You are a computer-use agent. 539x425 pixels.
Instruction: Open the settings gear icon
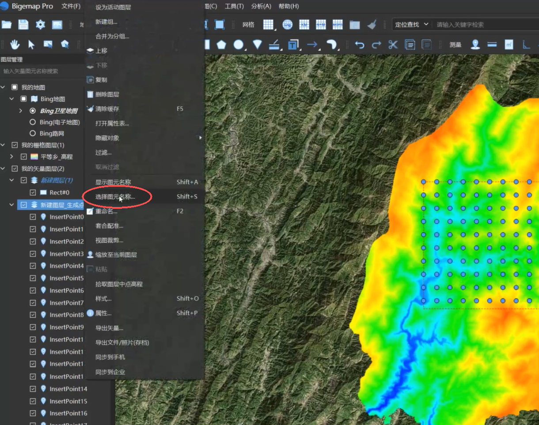point(40,25)
